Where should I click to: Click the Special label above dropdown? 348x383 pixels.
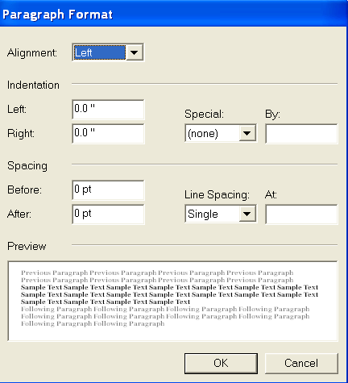[204, 114]
